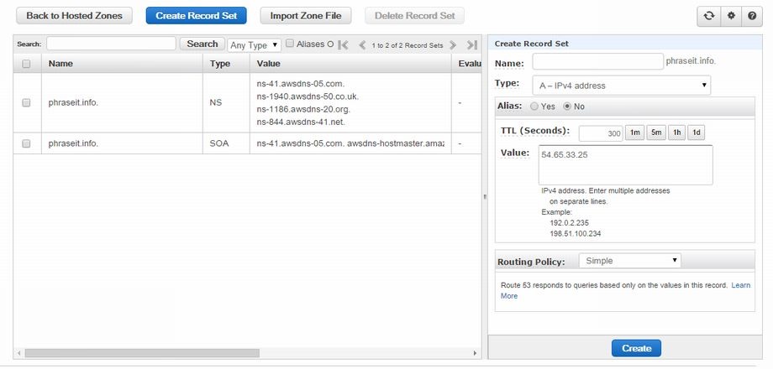Set TTL using the 1h preset button
The width and height of the screenshot is (773, 369).
click(676, 133)
